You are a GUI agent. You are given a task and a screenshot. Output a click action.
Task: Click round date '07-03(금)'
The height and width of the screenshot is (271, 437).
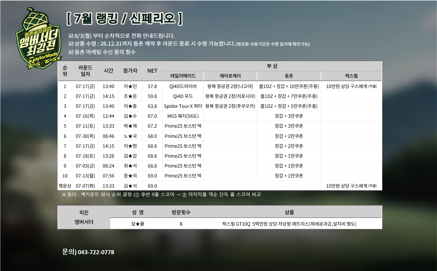coord(85,166)
